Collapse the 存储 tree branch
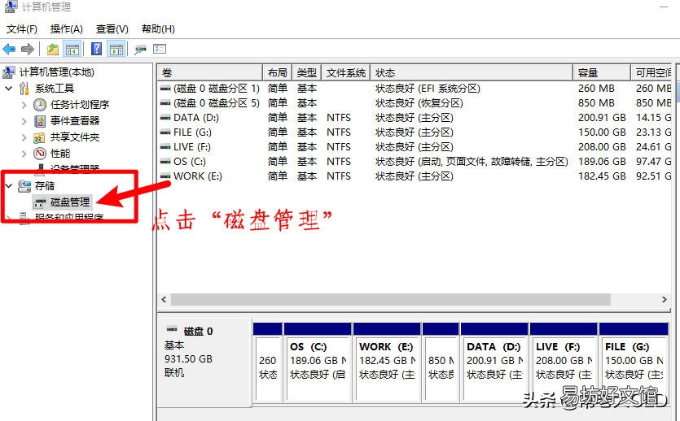Screen dimensions: 680x421 pyautogui.click(x=8, y=185)
